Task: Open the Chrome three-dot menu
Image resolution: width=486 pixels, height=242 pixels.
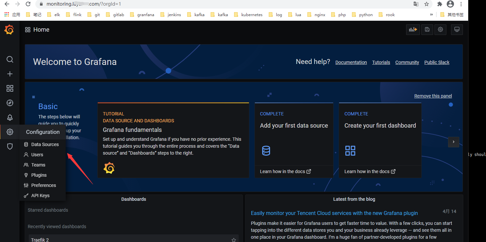Action: tap(462, 4)
